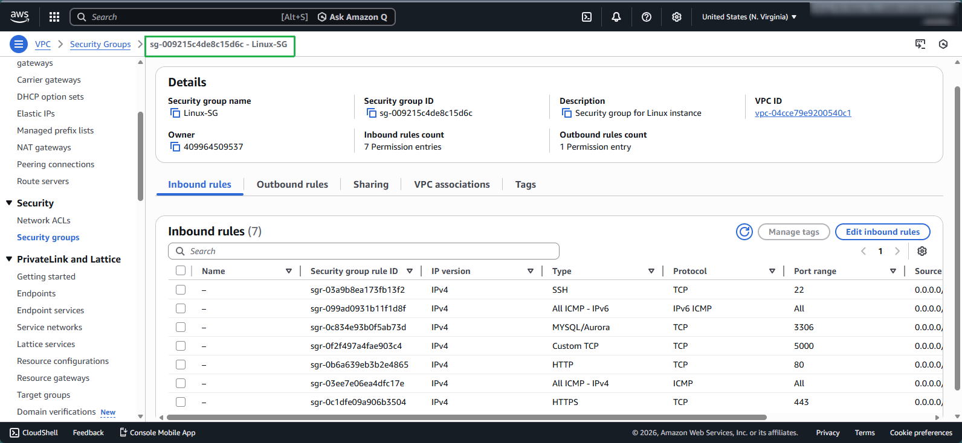This screenshot has width=962, height=443.
Task: Select the Custom TCP port 5000 rule
Action: coord(181,346)
